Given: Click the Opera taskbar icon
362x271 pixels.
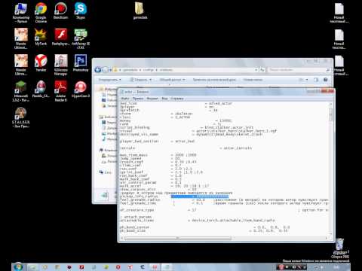Looking at the screenshot, I should (x=118, y=267).
